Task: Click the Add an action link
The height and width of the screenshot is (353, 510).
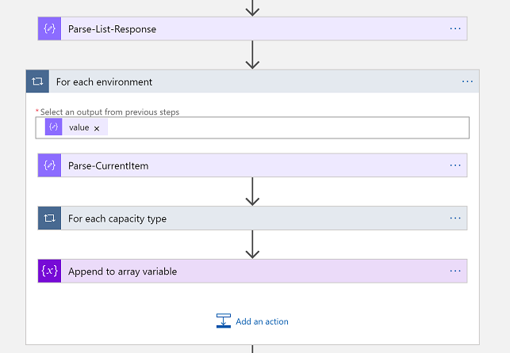Action: click(x=262, y=322)
